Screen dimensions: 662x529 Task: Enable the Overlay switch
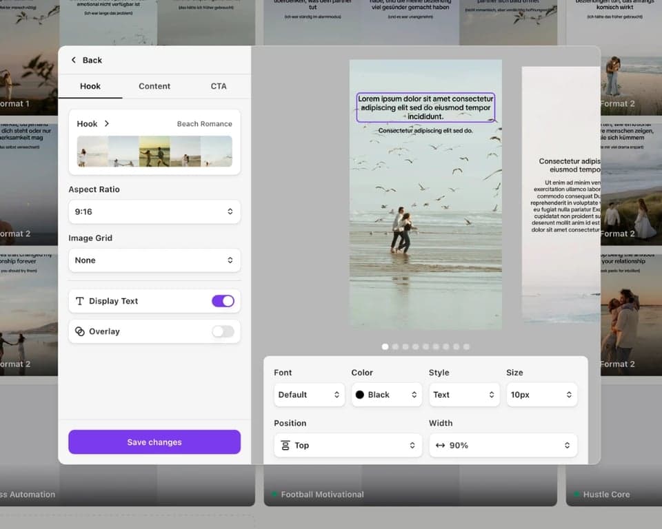tap(223, 331)
